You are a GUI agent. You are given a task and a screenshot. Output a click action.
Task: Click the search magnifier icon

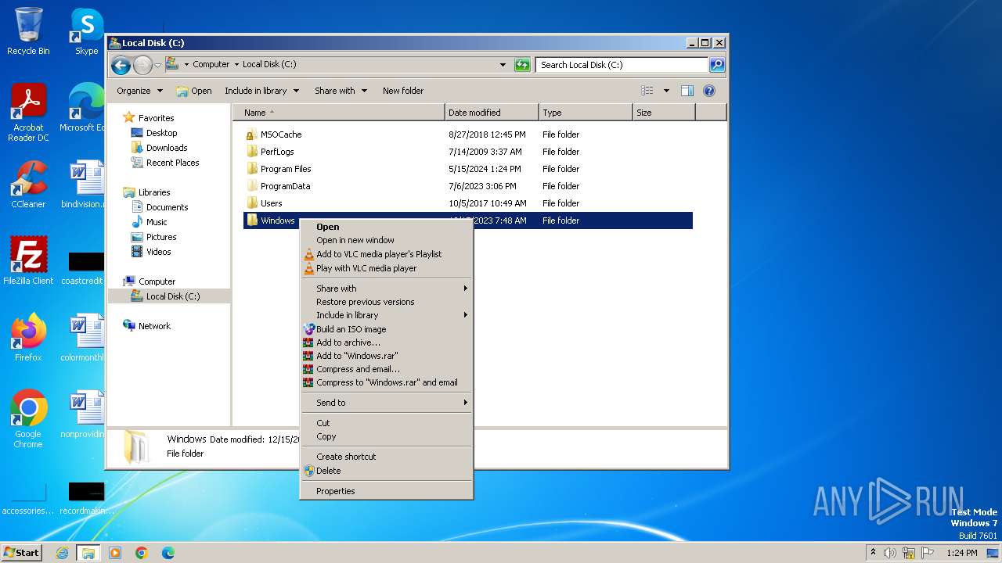click(x=717, y=65)
